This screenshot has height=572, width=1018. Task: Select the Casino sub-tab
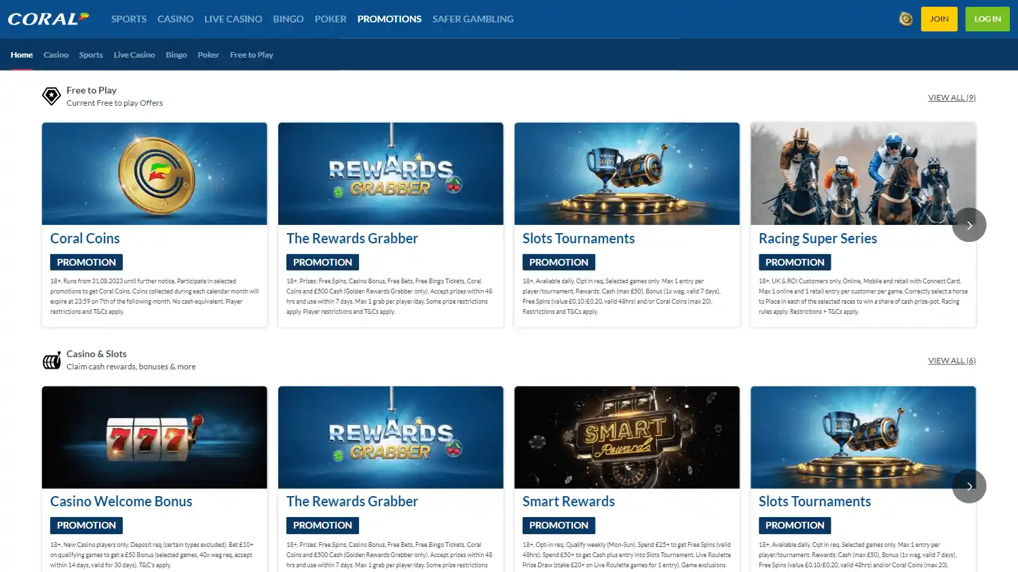tap(56, 55)
